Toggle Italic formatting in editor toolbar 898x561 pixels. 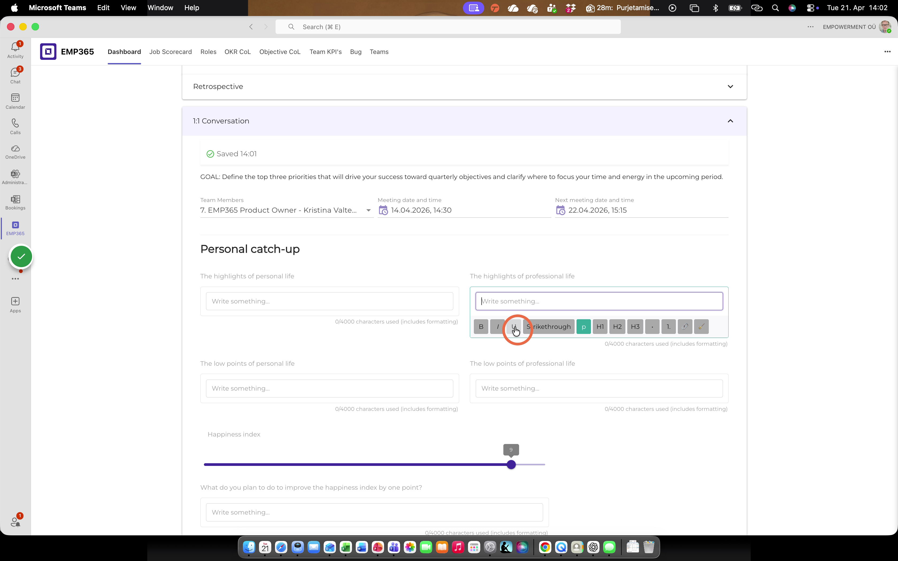coord(497,326)
